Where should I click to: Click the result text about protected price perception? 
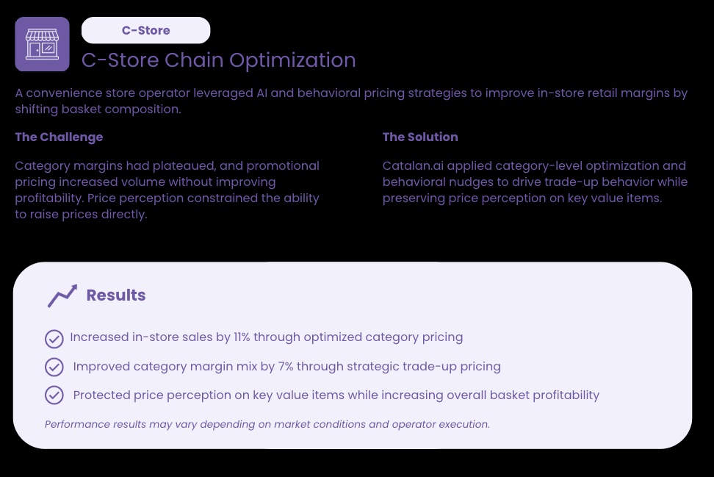click(x=336, y=395)
